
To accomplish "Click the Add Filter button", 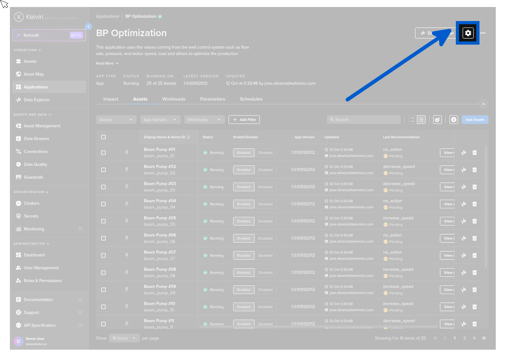I will pos(244,120).
